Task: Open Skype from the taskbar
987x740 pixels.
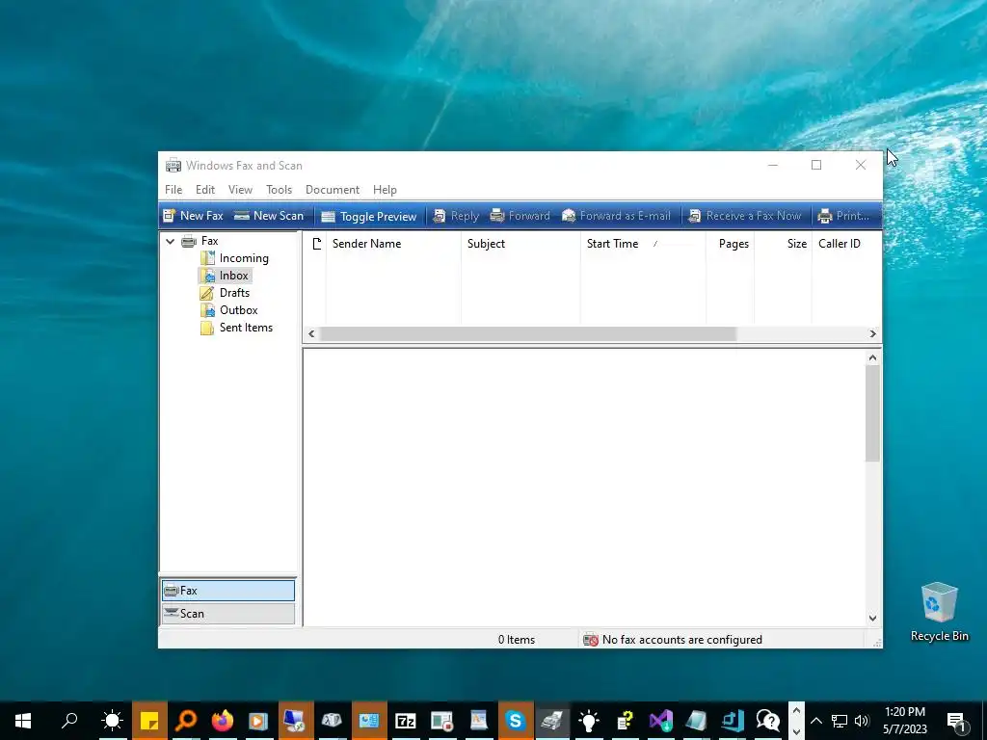Action: coord(515,721)
